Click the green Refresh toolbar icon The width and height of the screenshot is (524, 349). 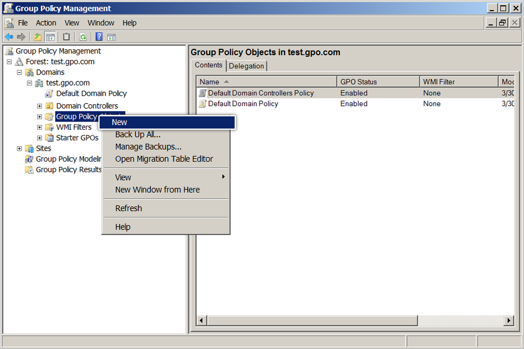pos(83,37)
